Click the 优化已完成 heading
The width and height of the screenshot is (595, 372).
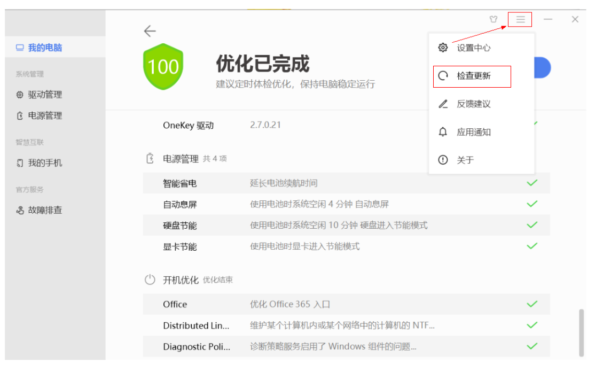[263, 64]
